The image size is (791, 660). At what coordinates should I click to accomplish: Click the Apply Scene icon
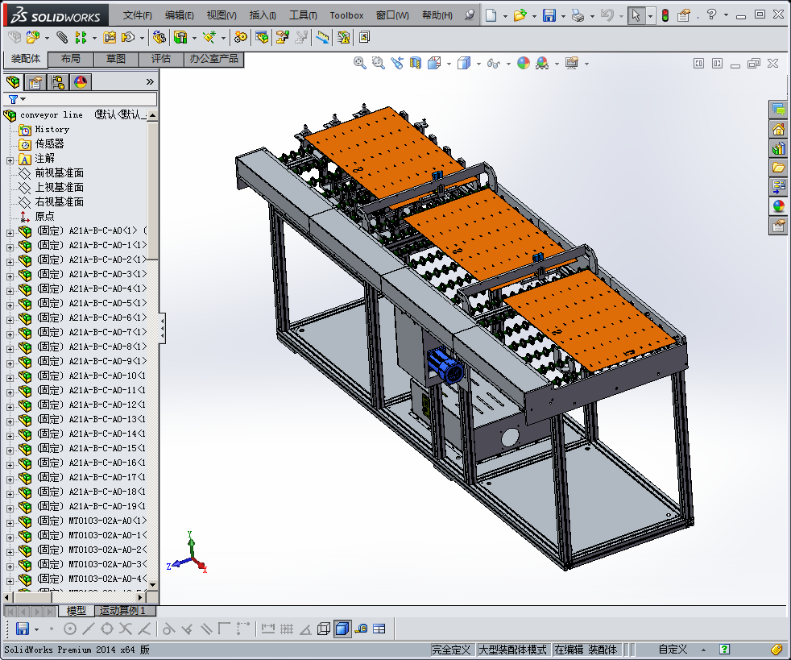pos(542,63)
